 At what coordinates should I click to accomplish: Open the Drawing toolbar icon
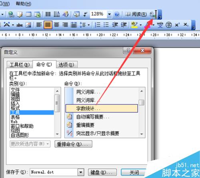(x=66, y=14)
